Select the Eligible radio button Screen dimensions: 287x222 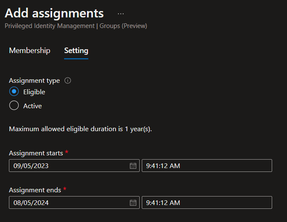pyautogui.click(x=14, y=92)
